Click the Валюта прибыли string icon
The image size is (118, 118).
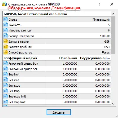click(x=6, y=47)
